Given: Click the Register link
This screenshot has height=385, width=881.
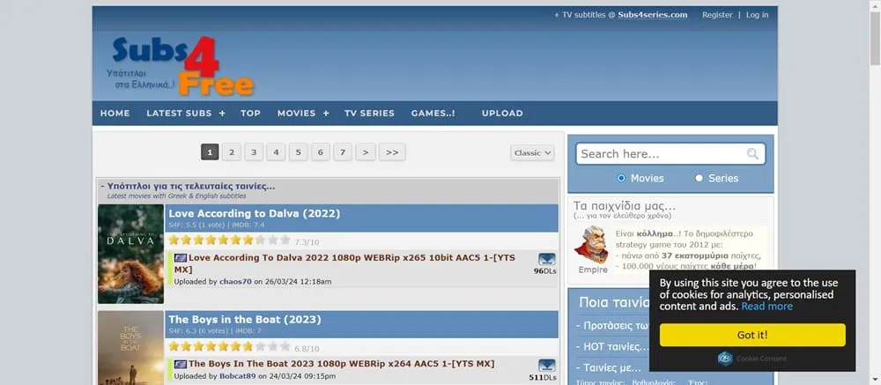Looking at the screenshot, I should click(717, 15).
